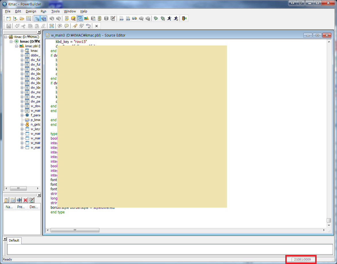Image resolution: width=337 pixels, height=264 pixels.
Task: Expand the dddw_ datawindow node
Action: [x=22, y=55]
